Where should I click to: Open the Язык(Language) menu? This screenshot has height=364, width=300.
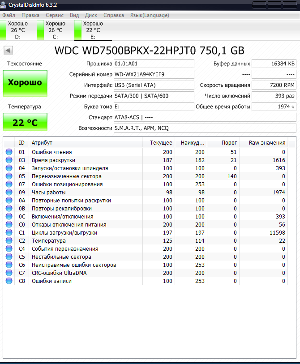point(149,15)
